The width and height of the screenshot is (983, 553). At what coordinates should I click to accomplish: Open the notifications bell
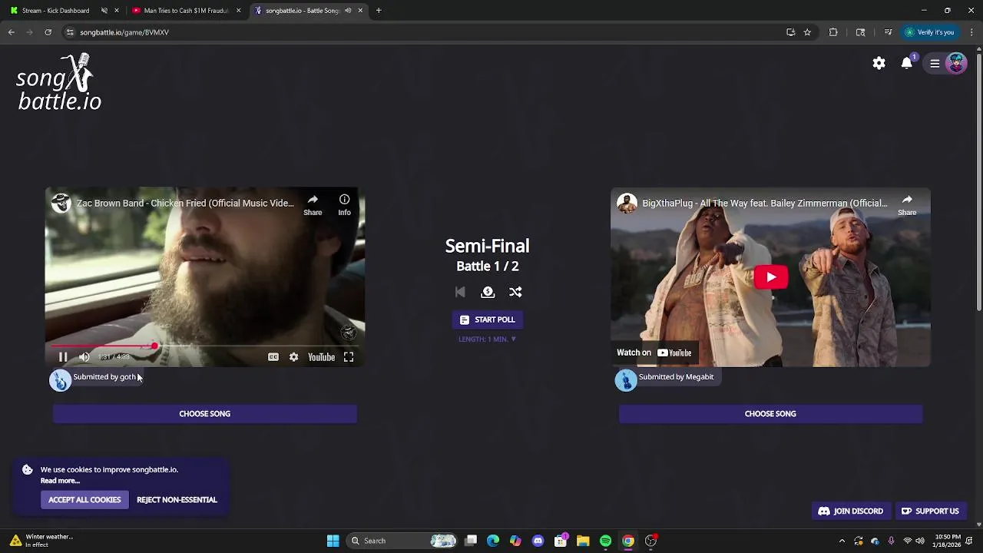tap(907, 64)
